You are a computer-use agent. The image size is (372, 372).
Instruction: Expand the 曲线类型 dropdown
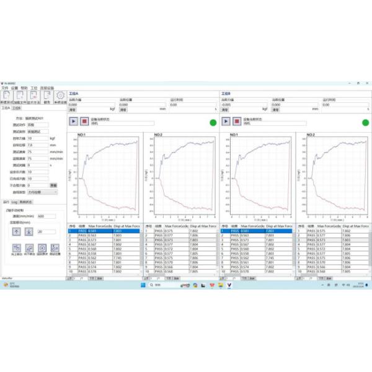[x=42, y=192]
